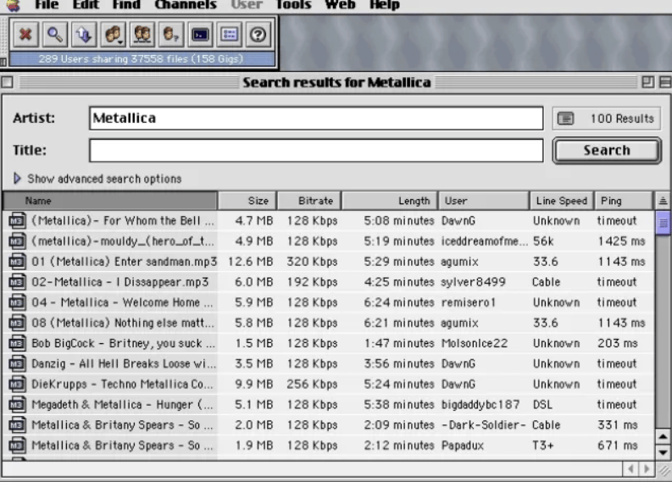
Task: Open transfers with the up-down arrows icon
Action: [84, 34]
